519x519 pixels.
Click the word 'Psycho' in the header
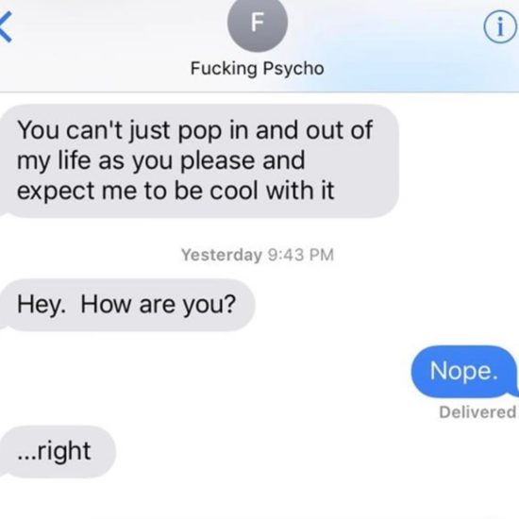[293, 69]
